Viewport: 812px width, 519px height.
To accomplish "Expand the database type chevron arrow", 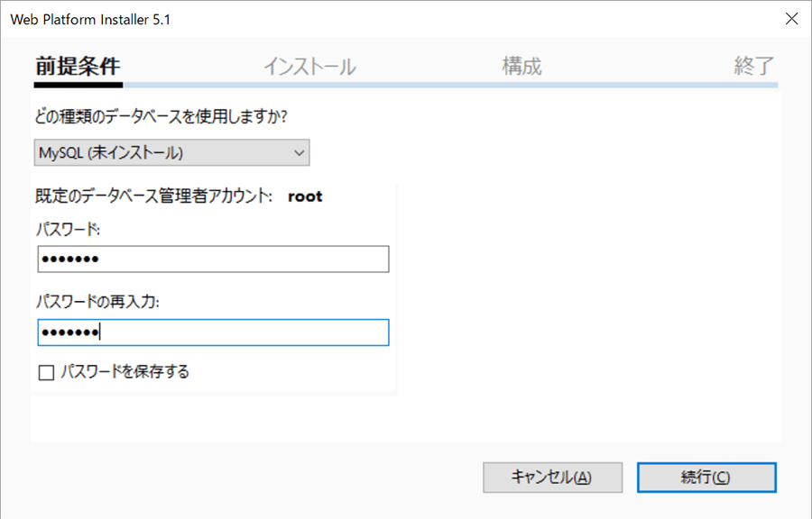I will (x=299, y=153).
